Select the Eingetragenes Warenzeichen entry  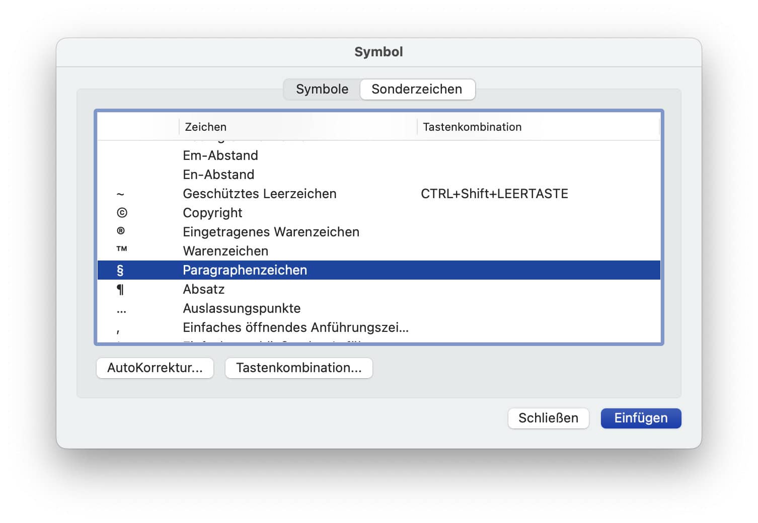point(271,232)
